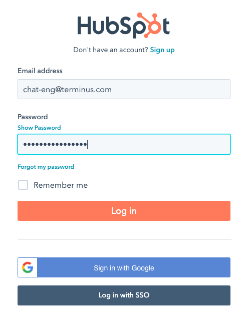Choose Log in with SSO
248x324 pixels.
(124, 295)
